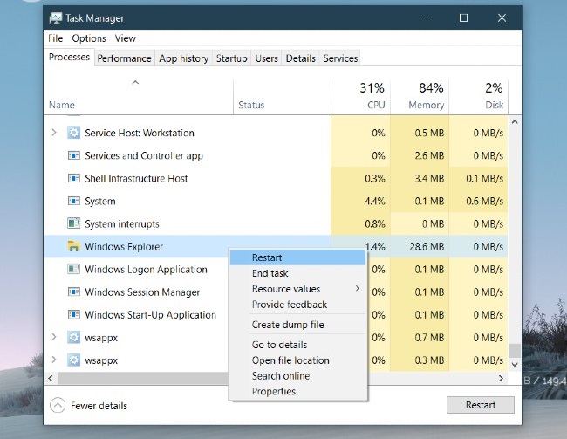Open the View menu
This screenshot has height=439, width=567.
[125, 38]
